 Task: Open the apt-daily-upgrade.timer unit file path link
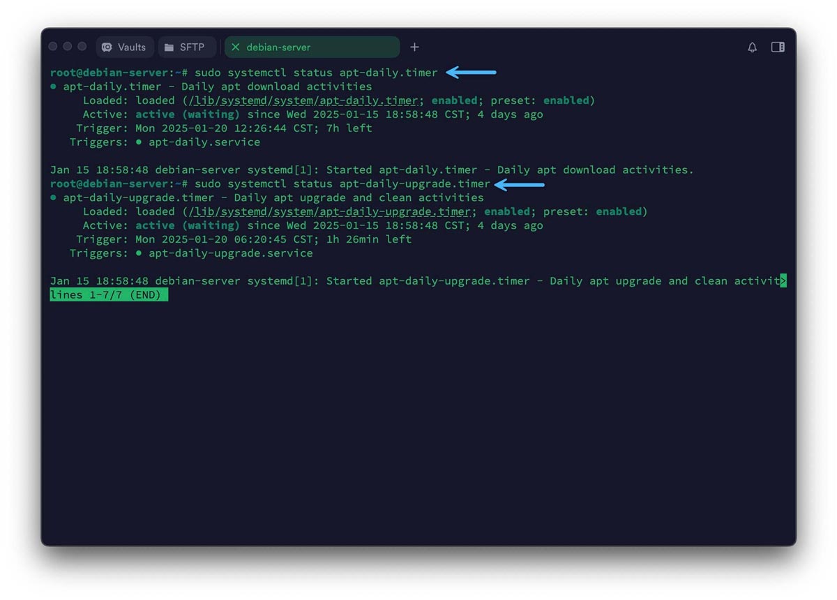[330, 211]
